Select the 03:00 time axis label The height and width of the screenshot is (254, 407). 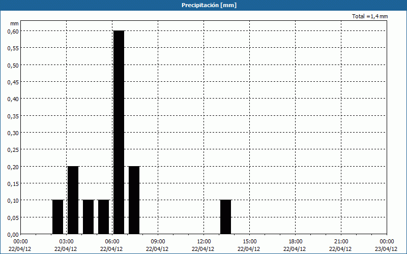coord(67,242)
